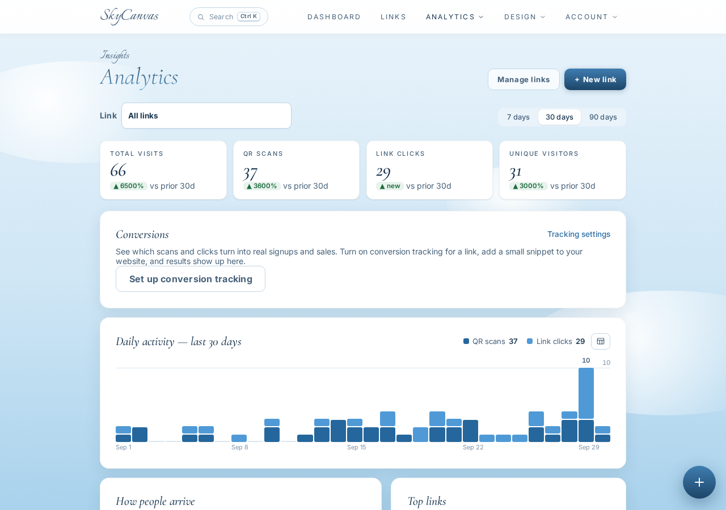
Task: Click the QR scans legend swatch
Action: (x=466, y=341)
